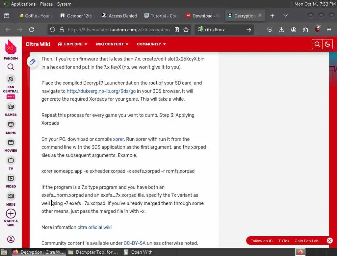This screenshot has width=337, height=256.
Task: Click the citra linux search field
Action: [x=223, y=30]
